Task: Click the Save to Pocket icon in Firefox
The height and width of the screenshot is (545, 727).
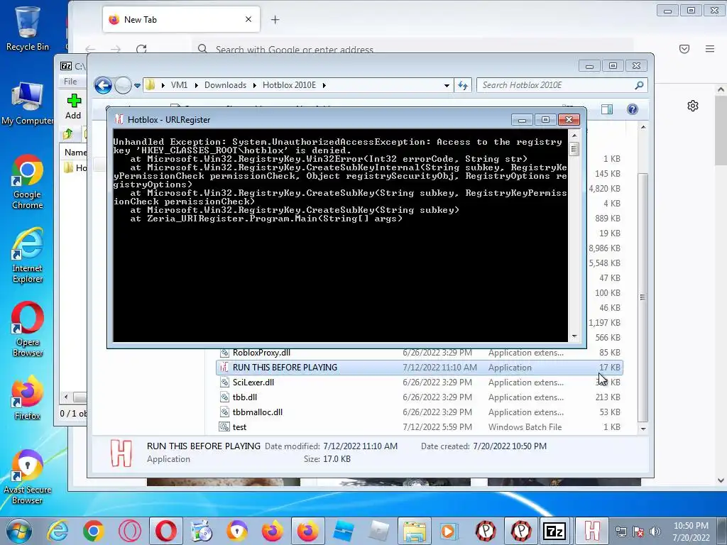Action: [x=684, y=49]
